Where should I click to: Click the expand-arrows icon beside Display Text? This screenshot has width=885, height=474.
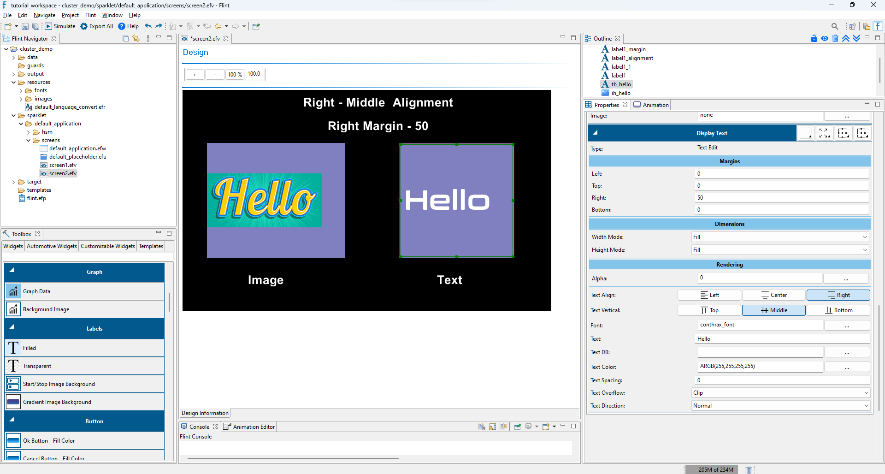824,133
